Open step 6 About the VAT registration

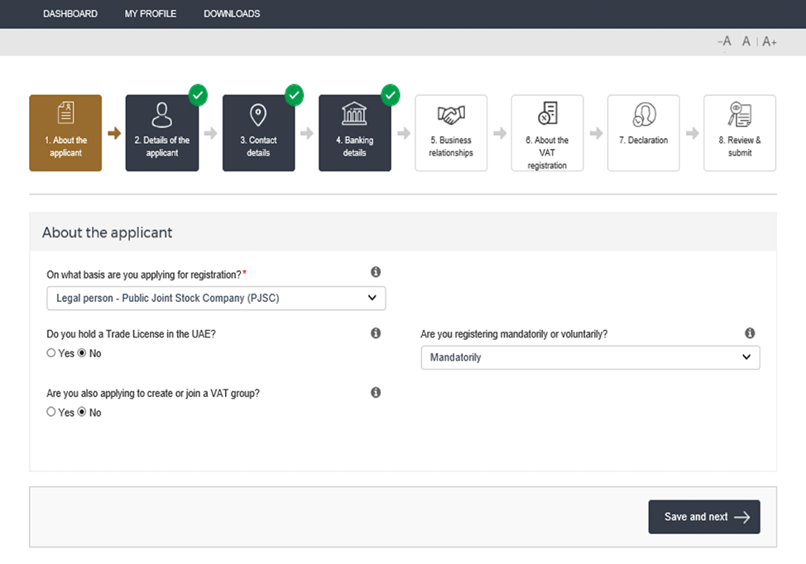[547, 133]
